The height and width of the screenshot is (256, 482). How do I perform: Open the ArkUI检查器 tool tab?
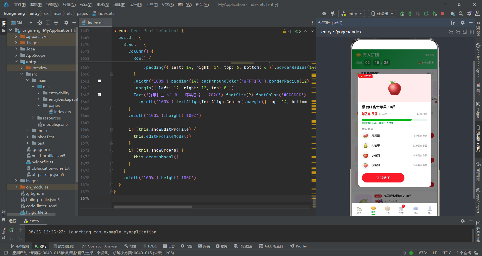coord(271,246)
